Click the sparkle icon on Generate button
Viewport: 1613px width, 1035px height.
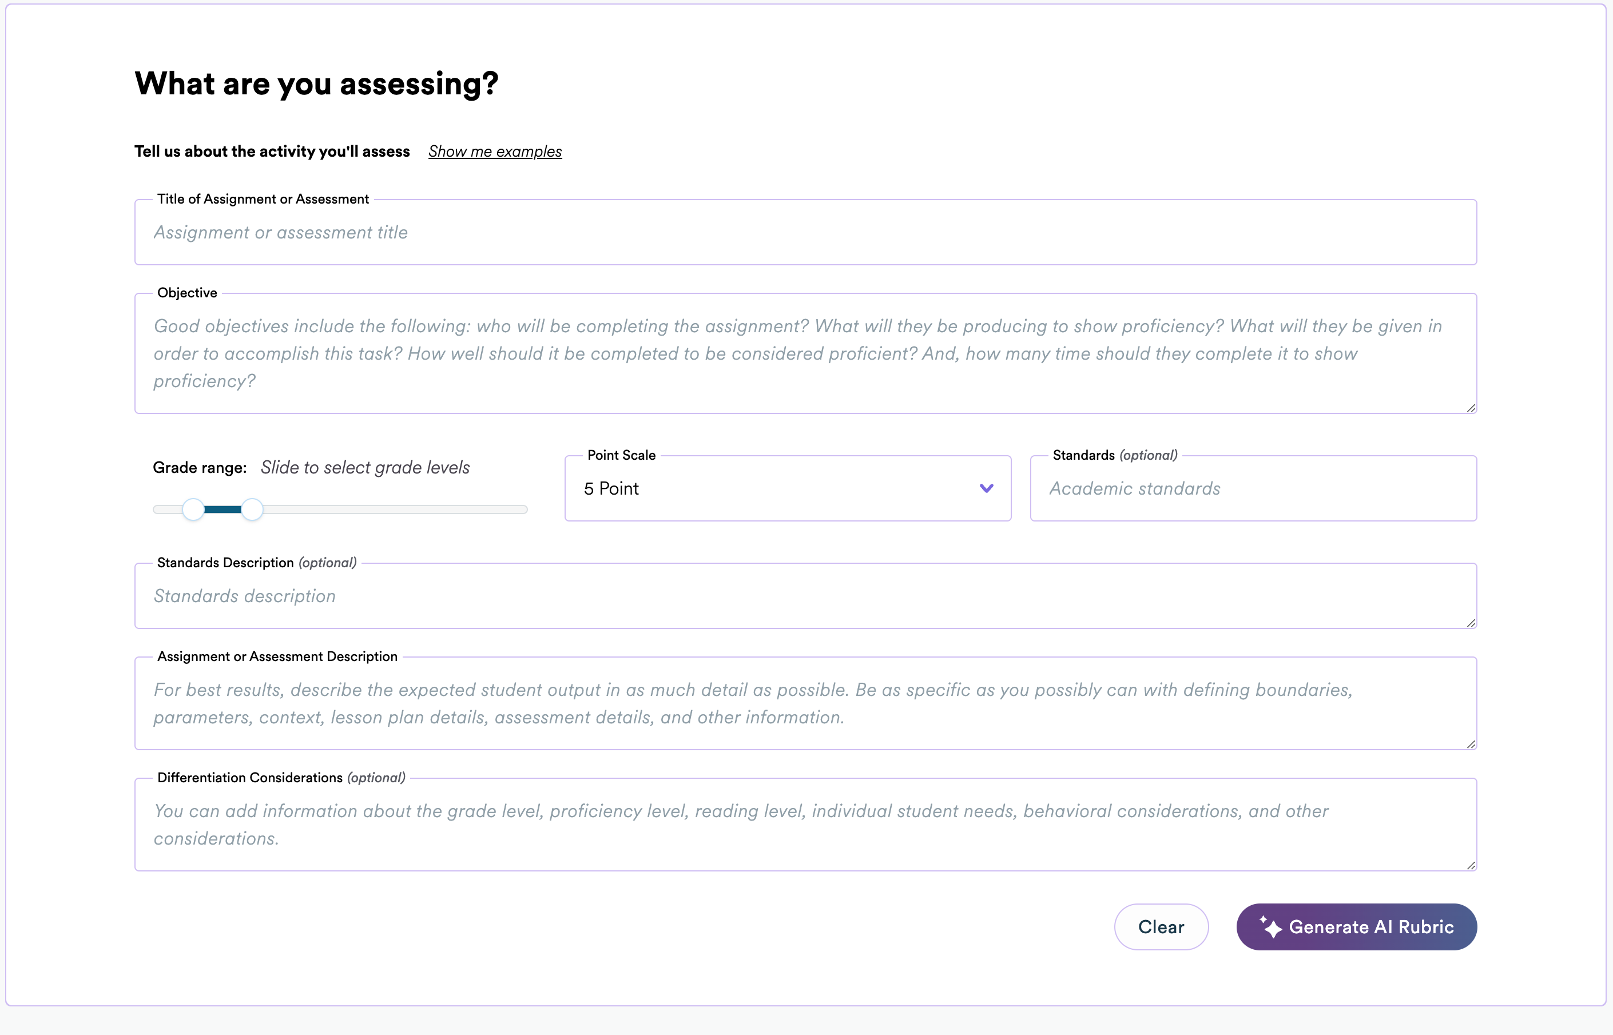point(1270,927)
